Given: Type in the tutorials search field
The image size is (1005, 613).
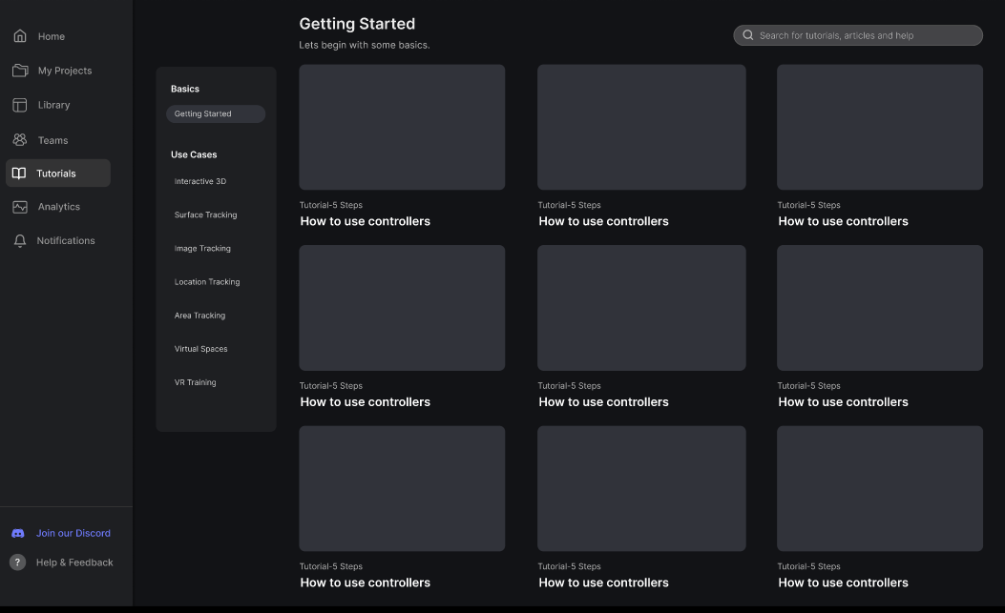Looking at the screenshot, I should coord(864,35).
